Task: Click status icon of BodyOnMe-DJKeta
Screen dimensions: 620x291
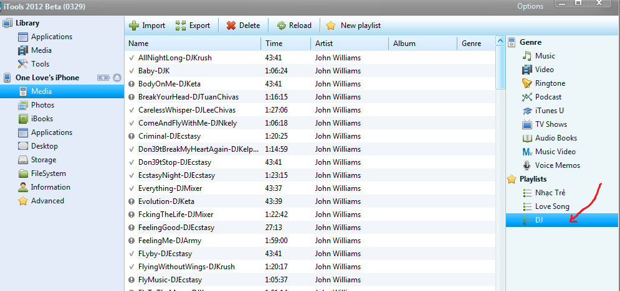Action: pyautogui.click(x=131, y=84)
